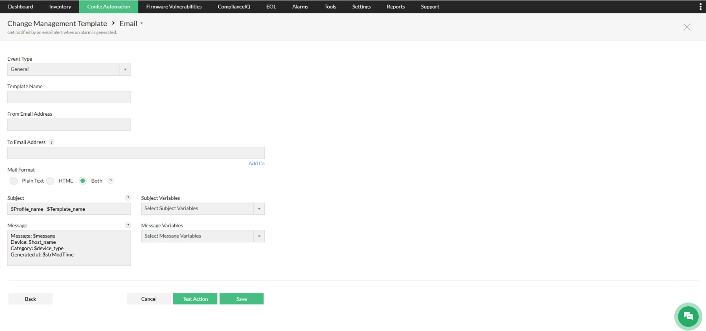This screenshot has height=331, width=706.
Task: Click the help icon next to Subject
Action: (128, 198)
